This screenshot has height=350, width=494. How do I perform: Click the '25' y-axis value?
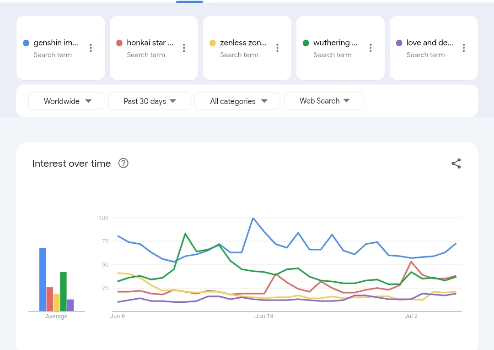click(105, 288)
